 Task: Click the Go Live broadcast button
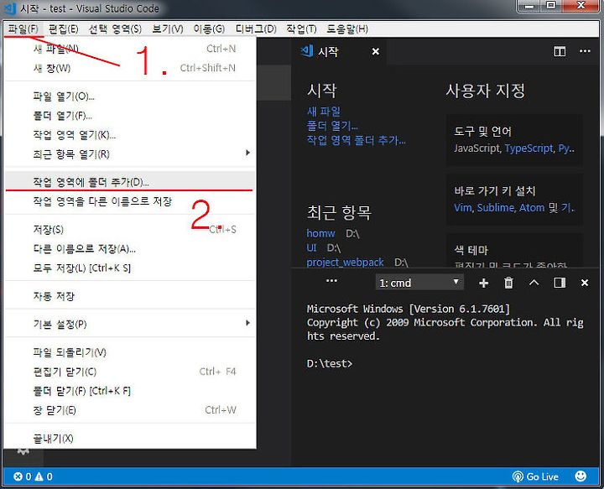(535, 476)
